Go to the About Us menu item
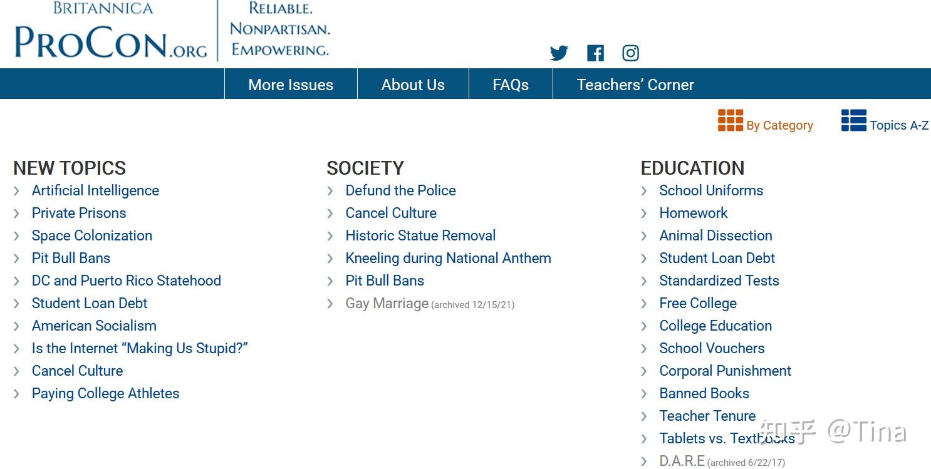This screenshot has height=469, width=931. point(413,85)
